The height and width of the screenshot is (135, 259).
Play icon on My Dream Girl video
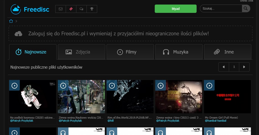coord(209,86)
